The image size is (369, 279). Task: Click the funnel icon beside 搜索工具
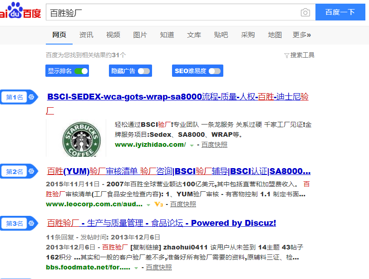pyautogui.click(x=286, y=55)
